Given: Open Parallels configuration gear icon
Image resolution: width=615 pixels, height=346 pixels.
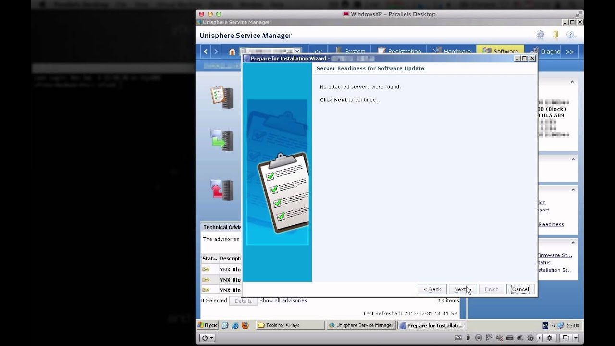Looking at the screenshot, I should point(550,338).
